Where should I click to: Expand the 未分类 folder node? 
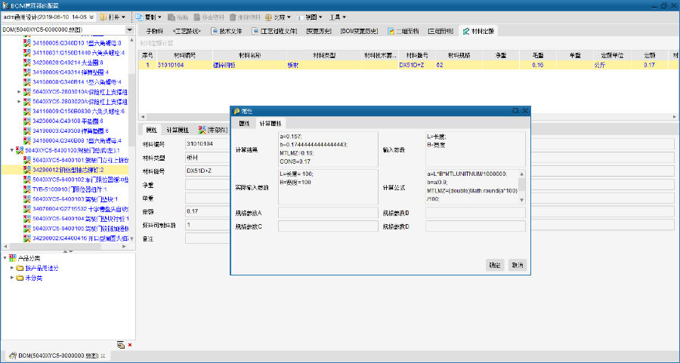12,278
